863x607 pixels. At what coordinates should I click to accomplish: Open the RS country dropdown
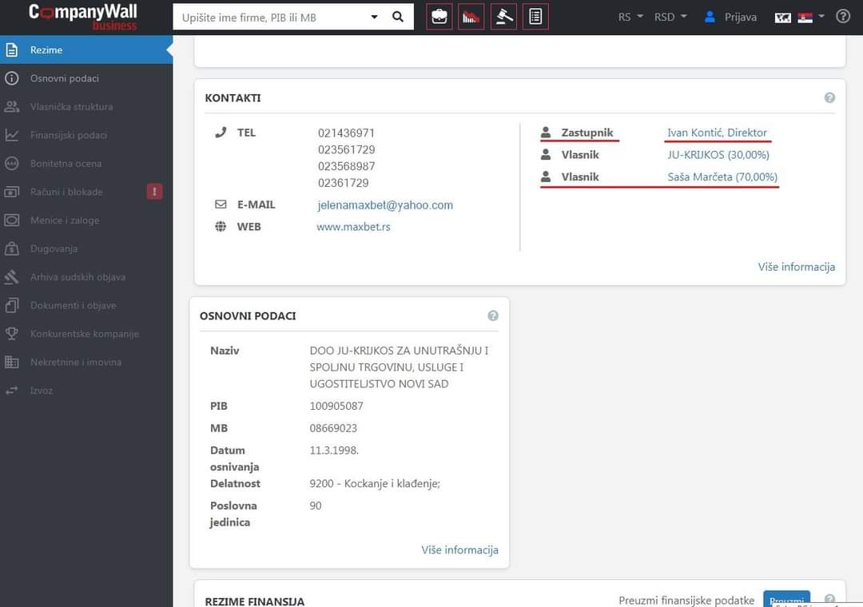(x=630, y=17)
